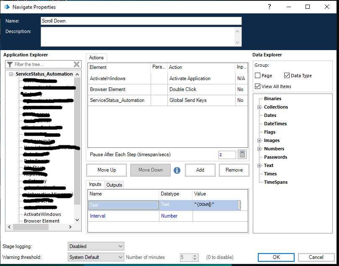This screenshot has width=339, height=266.
Task: Uncheck the Data Type checkbox
Action: pyautogui.click(x=287, y=76)
